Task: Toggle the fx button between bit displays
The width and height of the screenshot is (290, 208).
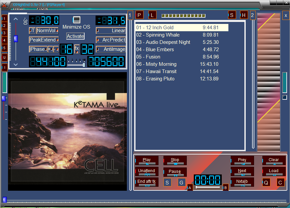Action: pyautogui.click(x=77, y=49)
